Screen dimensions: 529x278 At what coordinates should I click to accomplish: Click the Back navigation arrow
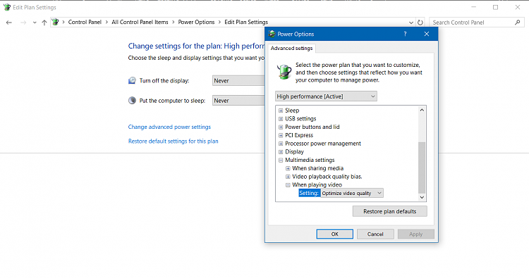9,23
